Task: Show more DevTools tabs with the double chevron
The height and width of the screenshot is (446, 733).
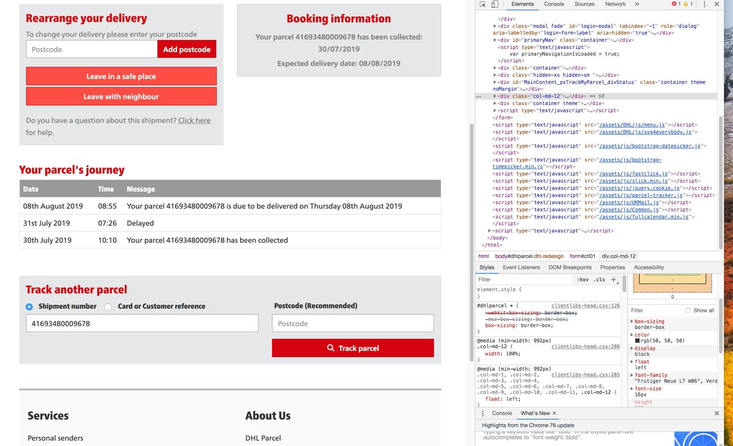Action: [637, 4]
